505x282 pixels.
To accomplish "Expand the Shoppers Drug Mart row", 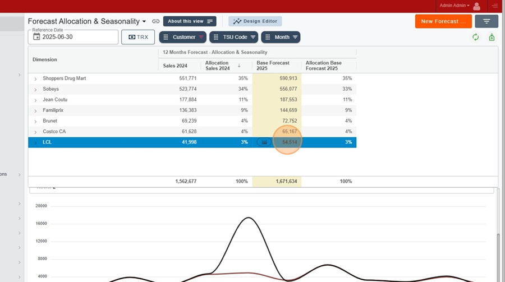I will [35, 78].
